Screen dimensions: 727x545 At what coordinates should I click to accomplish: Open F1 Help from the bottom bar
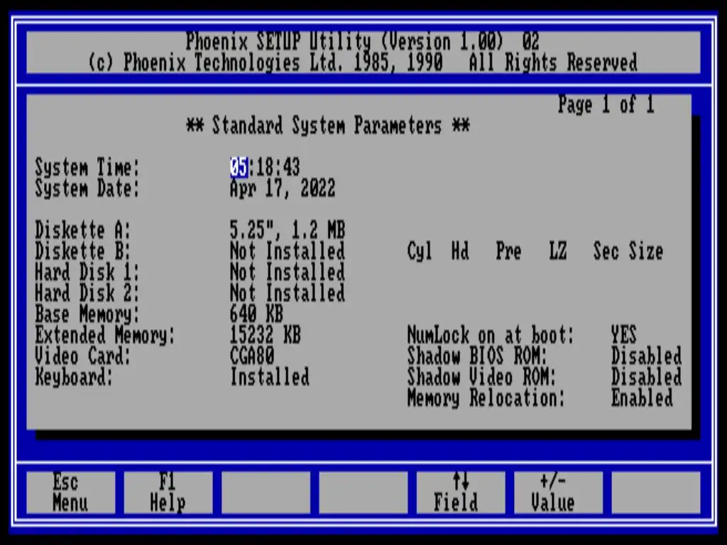pyautogui.click(x=168, y=492)
